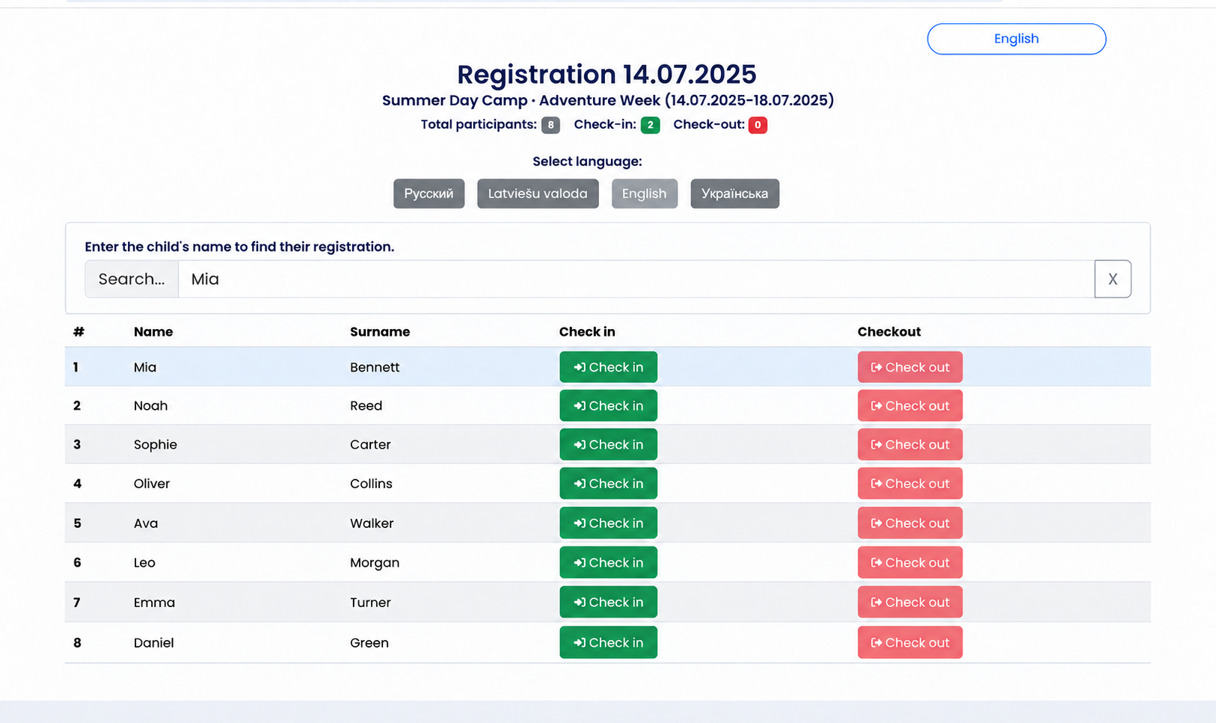The height and width of the screenshot is (723, 1216).
Task: Clear the search with the X button
Action: point(1113,279)
